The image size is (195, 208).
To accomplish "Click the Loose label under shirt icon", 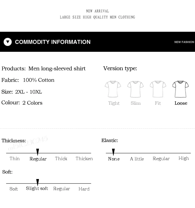I will tap(181, 103).
